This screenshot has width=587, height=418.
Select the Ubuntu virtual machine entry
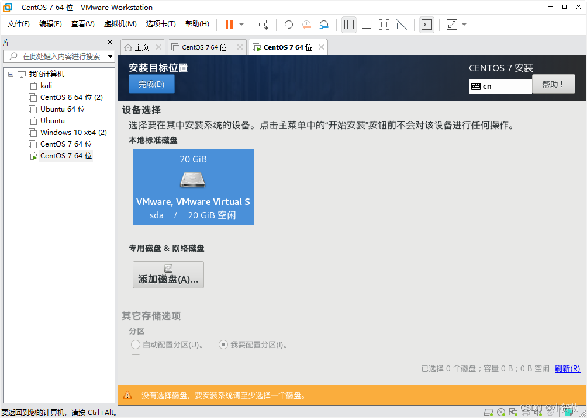click(x=53, y=121)
